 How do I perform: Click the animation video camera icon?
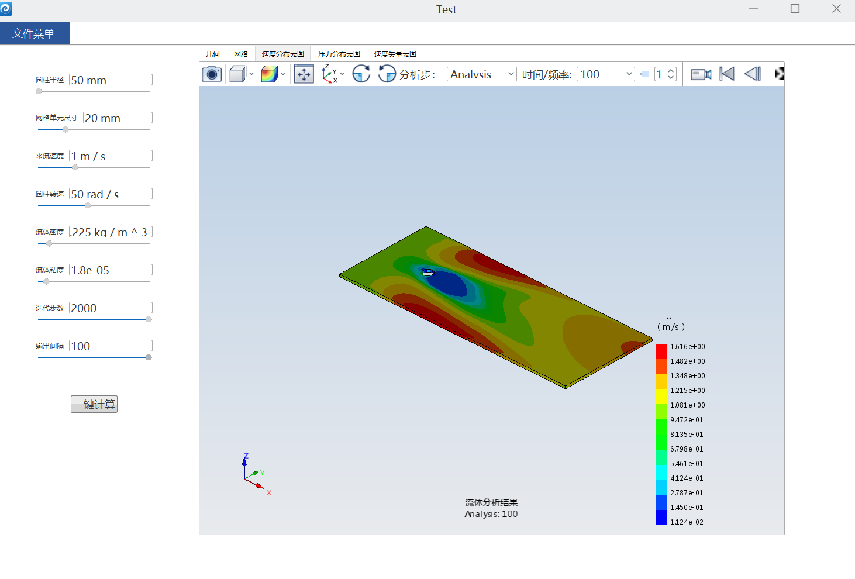(701, 74)
